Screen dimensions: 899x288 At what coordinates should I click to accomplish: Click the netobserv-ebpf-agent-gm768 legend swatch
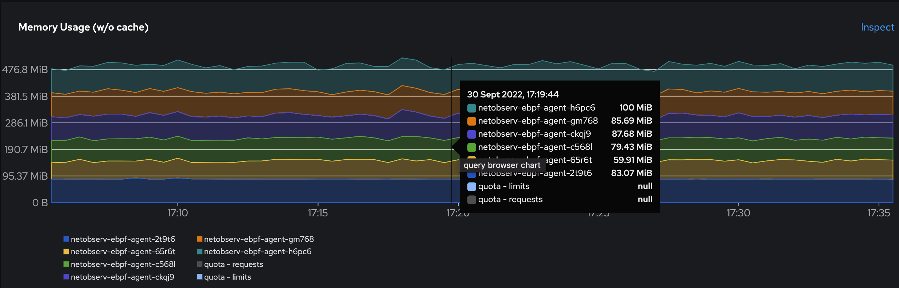click(x=199, y=239)
